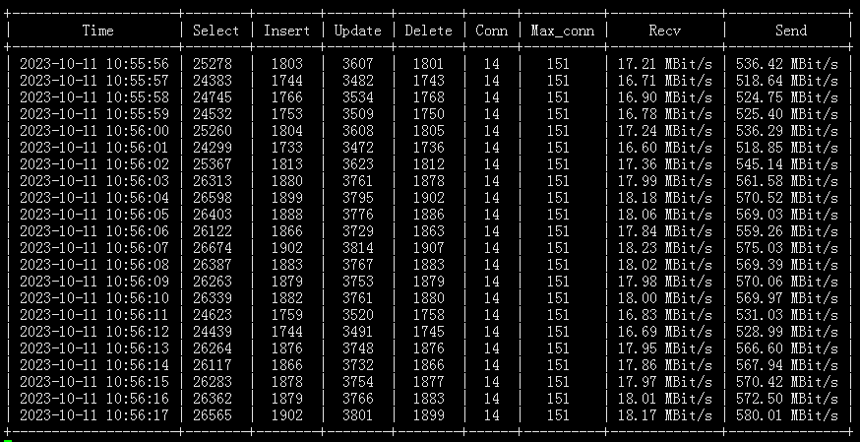Select timestamp 2023-10-11 10:55:58
The width and height of the screenshot is (860, 442).
click(x=94, y=97)
